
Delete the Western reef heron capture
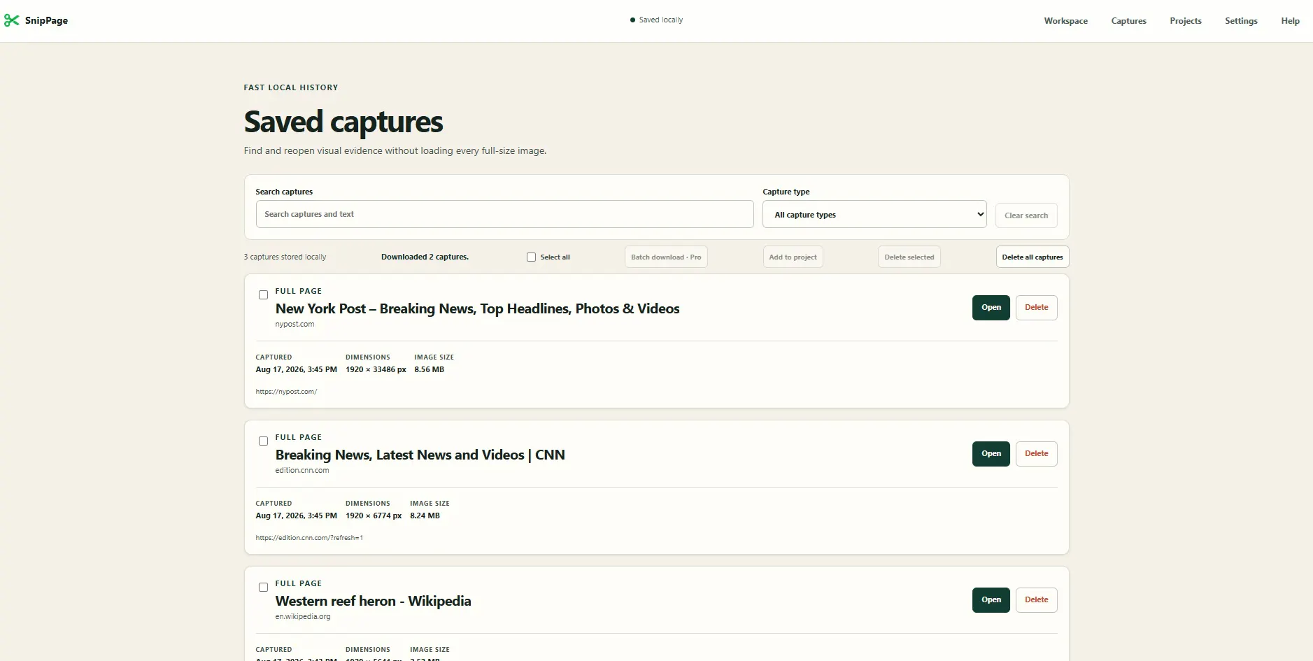(x=1036, y=600)
